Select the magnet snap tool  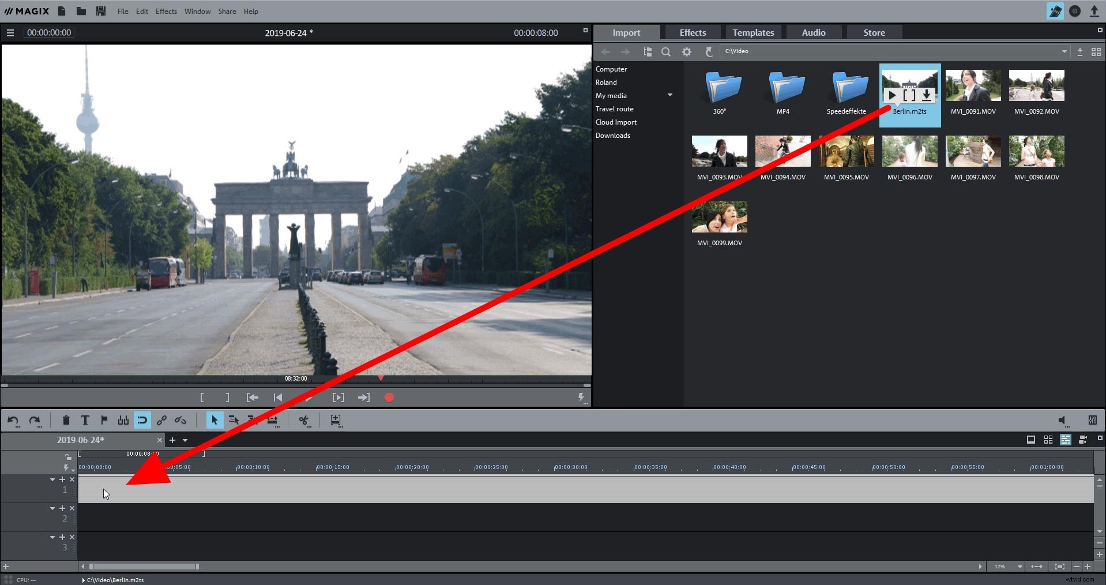pos(142,421)
